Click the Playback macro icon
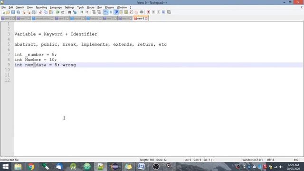Screen dimensions: 304x171 pyautogui.click(x=158, y=12)
